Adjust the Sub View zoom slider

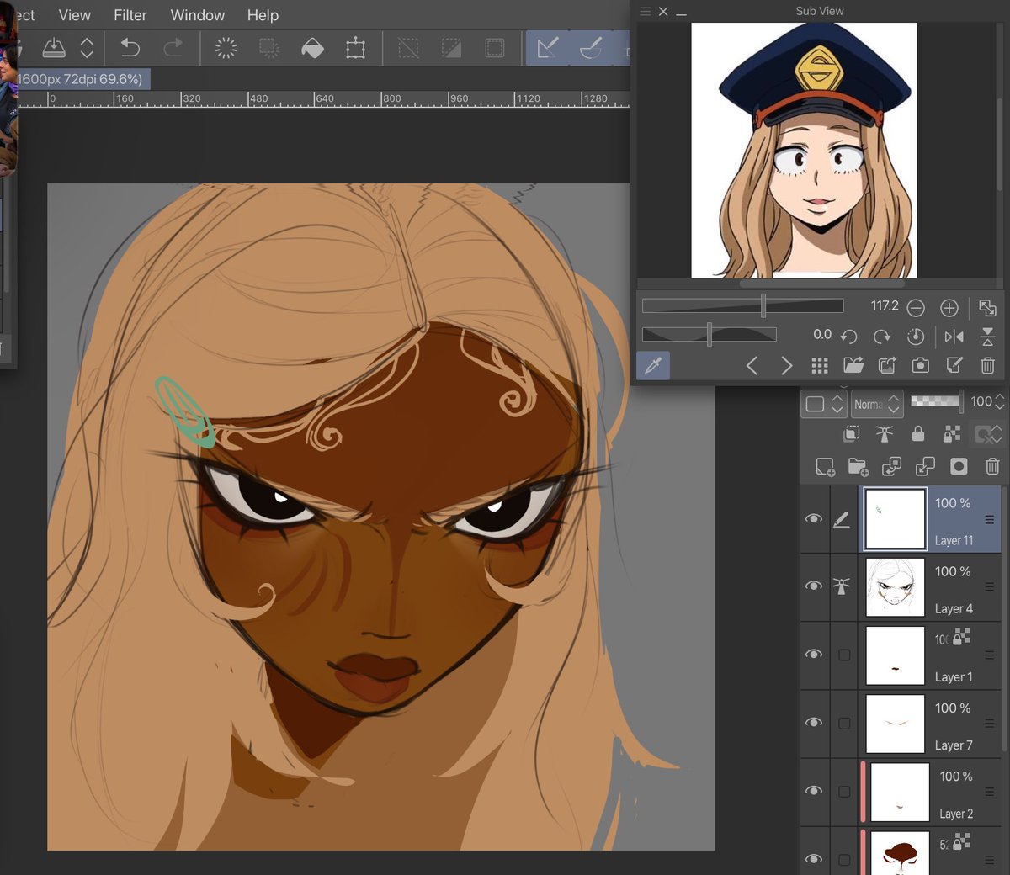742,305
